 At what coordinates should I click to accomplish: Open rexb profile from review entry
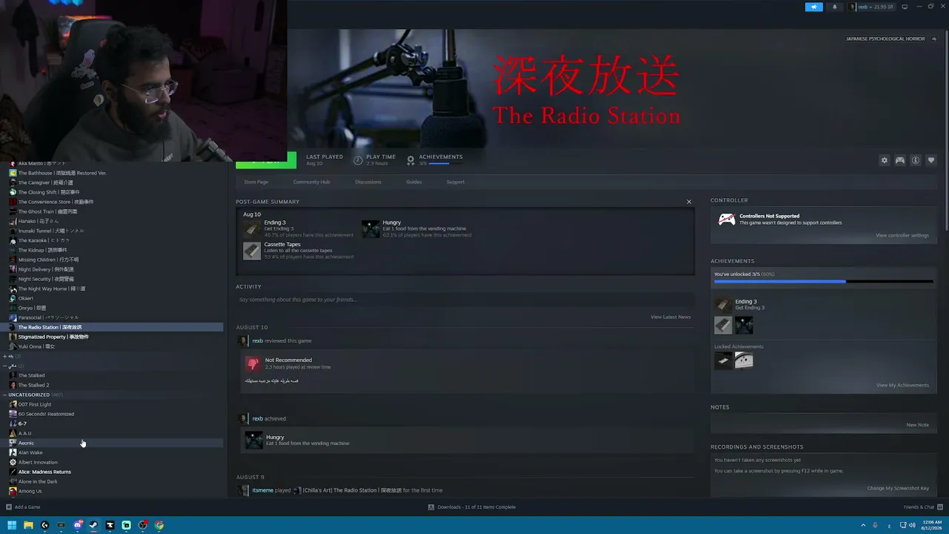pyautogui.click(x=257, y=340)
